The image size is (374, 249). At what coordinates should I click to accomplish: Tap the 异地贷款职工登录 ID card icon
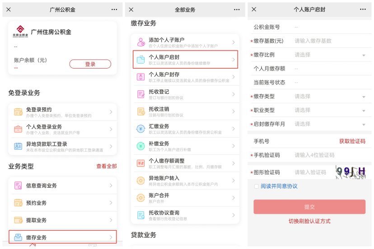(18, 146)
